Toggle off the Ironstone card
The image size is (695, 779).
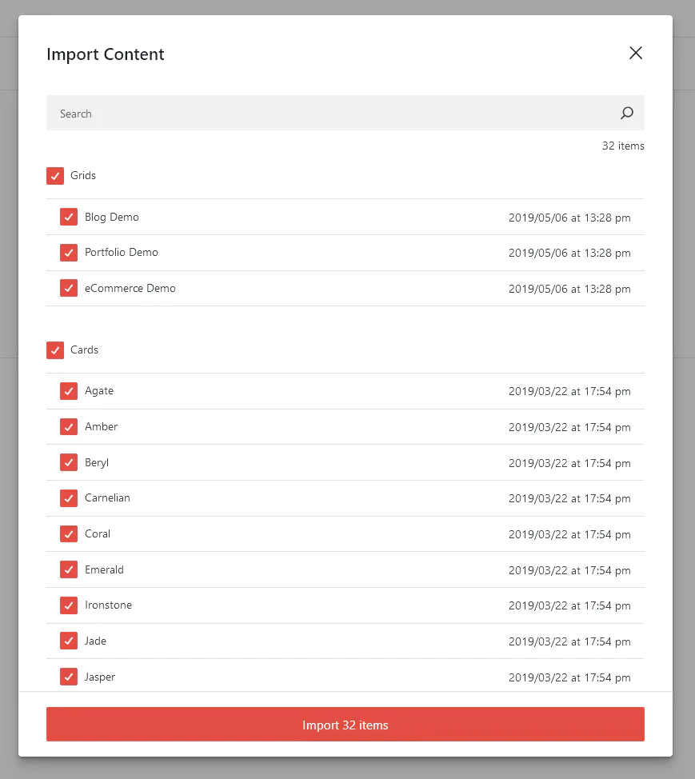pos(69,605)
